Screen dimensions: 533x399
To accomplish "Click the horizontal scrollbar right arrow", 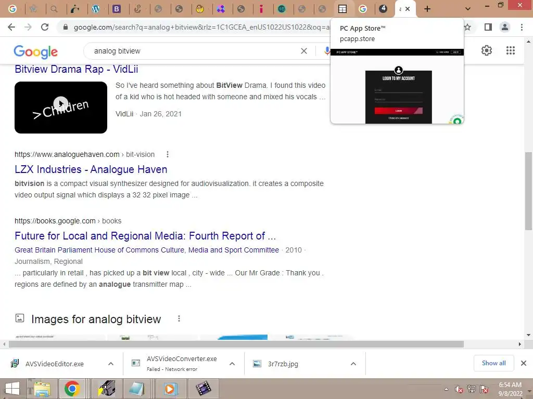I will [520, 344].
